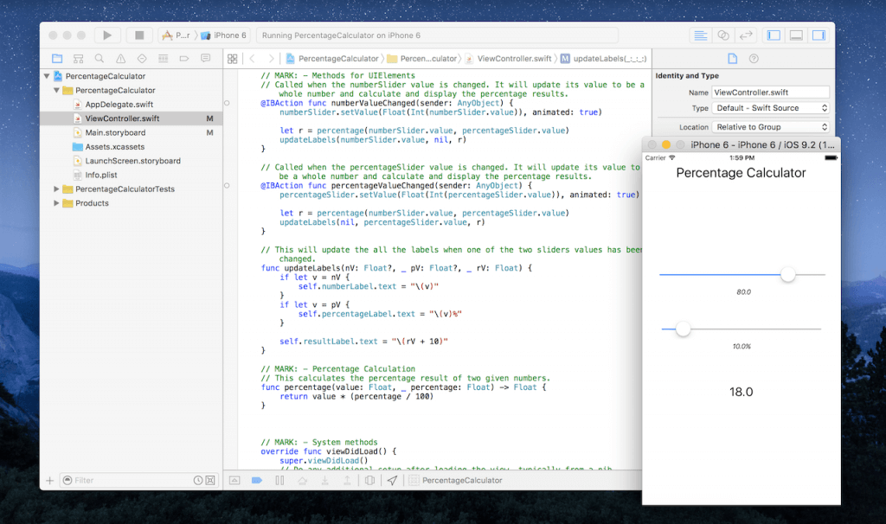
Task: Pause program execution in debug bar
Action: [x=279, y=480]
